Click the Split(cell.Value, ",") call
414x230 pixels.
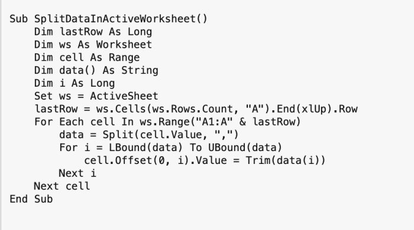pyautogui.click(x=170, y=134)
